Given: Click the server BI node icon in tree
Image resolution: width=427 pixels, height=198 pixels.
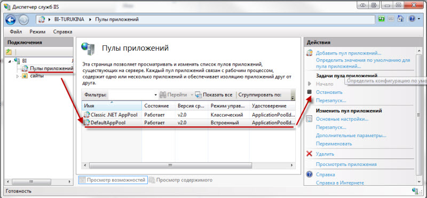Looking at the screenshot, I should click(x=17, y=60).
